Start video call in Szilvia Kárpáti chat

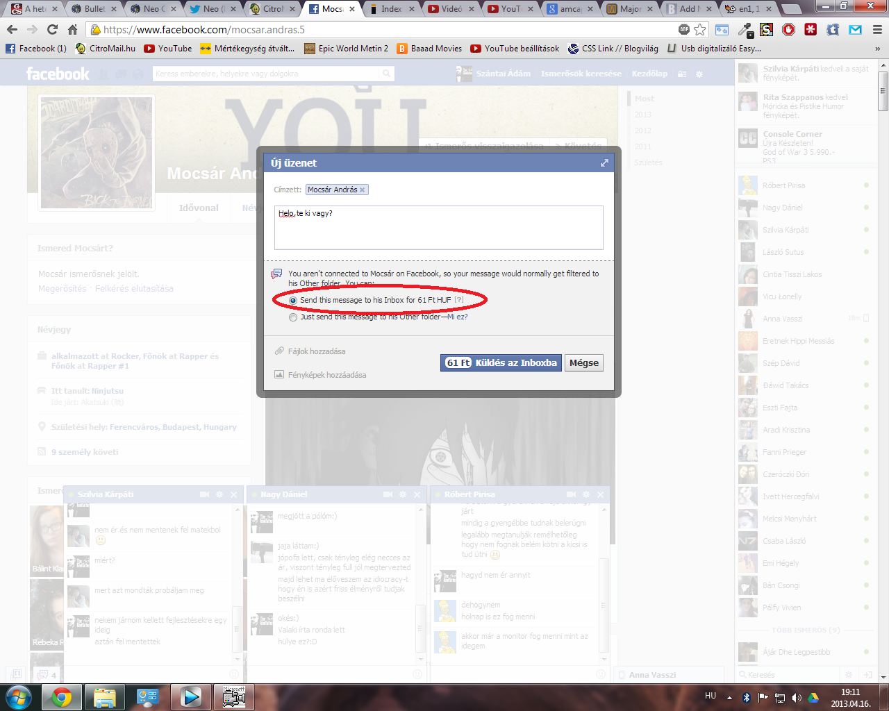(204, 494)
